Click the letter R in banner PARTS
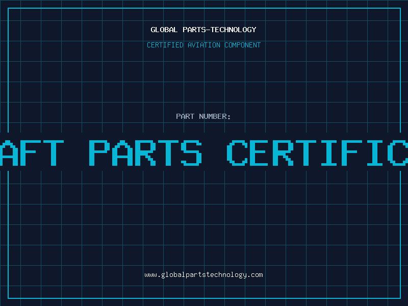The image size is (408, 306). point(145,152)
